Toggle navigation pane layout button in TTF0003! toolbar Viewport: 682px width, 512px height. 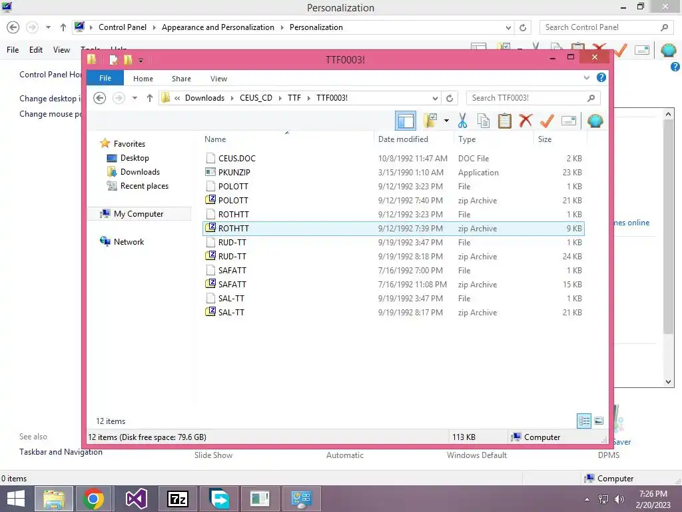click(406, 121)
